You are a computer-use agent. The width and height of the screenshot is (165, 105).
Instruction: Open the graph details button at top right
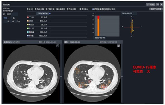156,9
